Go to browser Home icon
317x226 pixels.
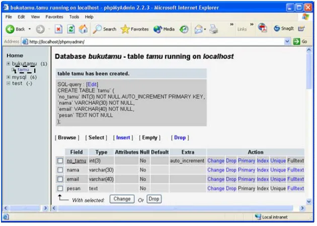coord(83,29)
